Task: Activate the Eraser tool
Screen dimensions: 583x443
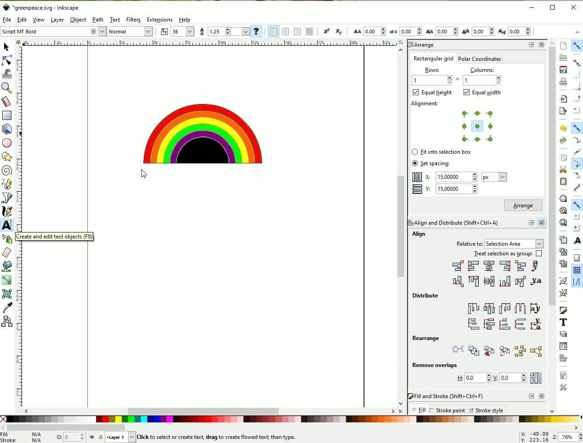Action: [x=7, y=253]
